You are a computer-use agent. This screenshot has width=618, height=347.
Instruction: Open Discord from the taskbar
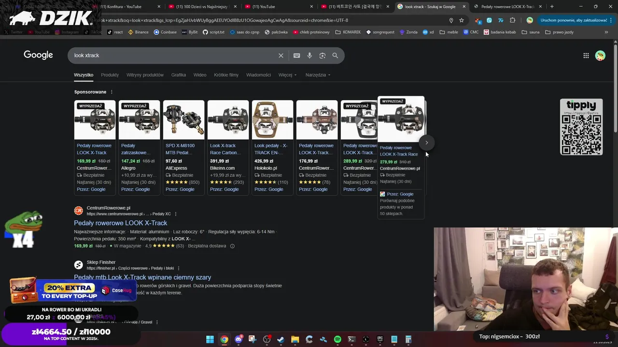pyautogui.click(x=239, y=339)
